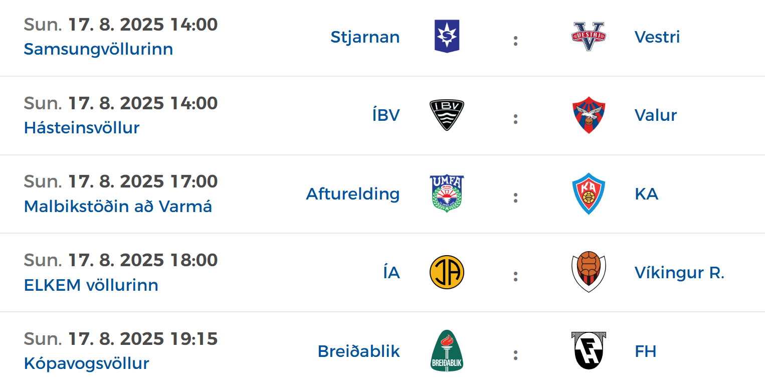Click the FH black and white crest
This screenshot has height=386, width=765.
pyautogui.click(x=589, y=351)
